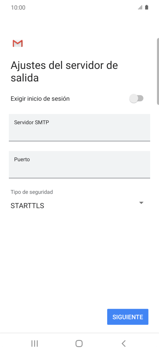The image size is (159, 354).
Task: Enable the Exigir inicio de sesión switch
Action: [136, 99]
